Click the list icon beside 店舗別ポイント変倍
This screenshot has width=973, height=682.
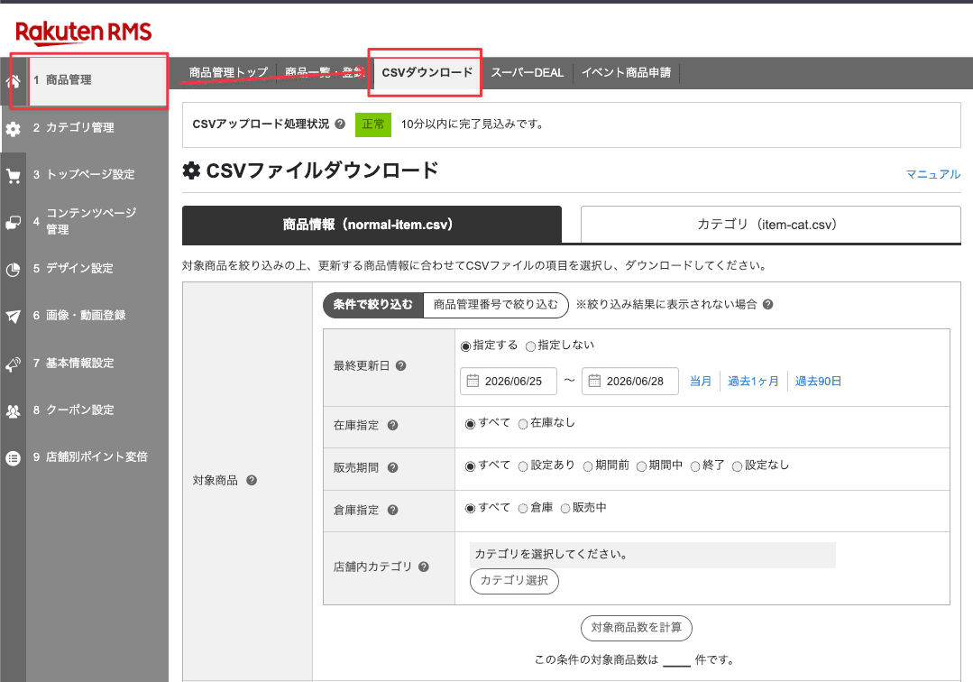[13, 458]
